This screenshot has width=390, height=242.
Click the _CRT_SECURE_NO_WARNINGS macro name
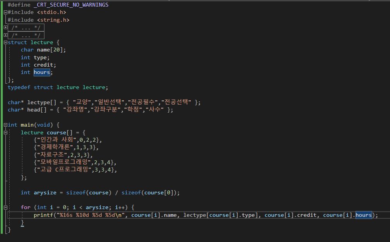(71, 5)
